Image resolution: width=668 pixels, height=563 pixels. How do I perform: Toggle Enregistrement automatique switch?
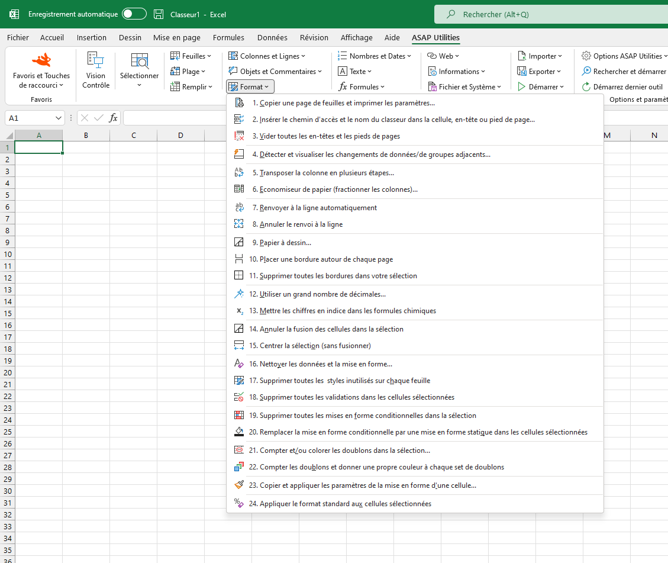point(134,14)
